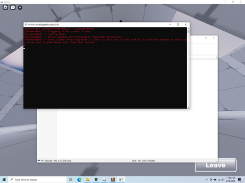Show hidden system tray icons
Image resolution: width=245 pixels, height=183 pixels.
pos(207,180)
